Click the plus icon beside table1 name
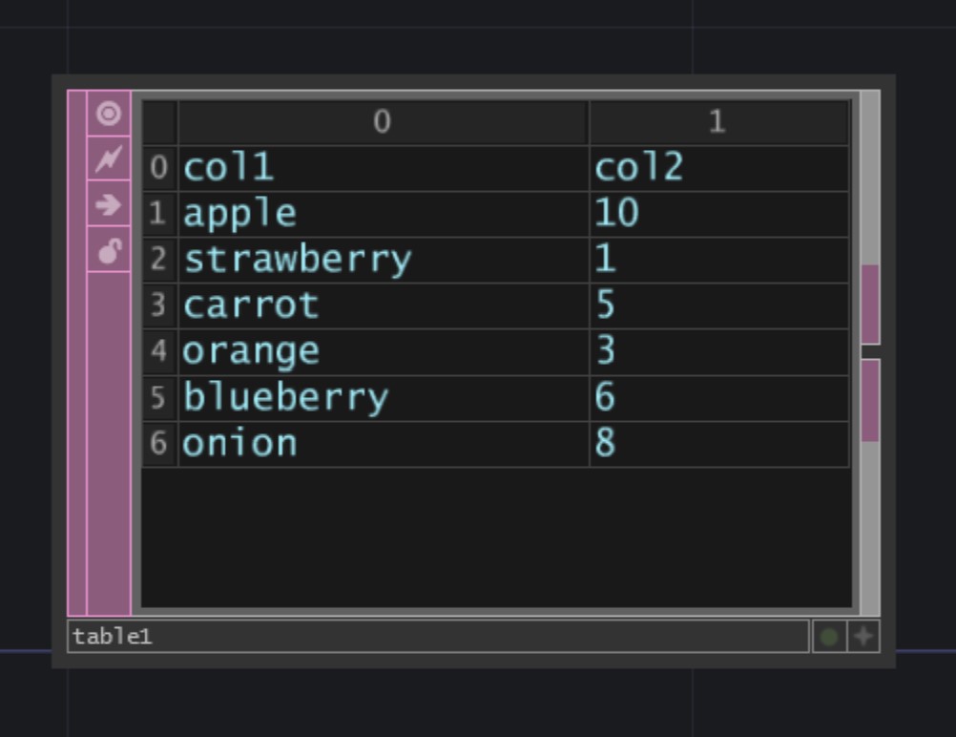The height and width of the screenshot is (737, 956). coord(863,637)
